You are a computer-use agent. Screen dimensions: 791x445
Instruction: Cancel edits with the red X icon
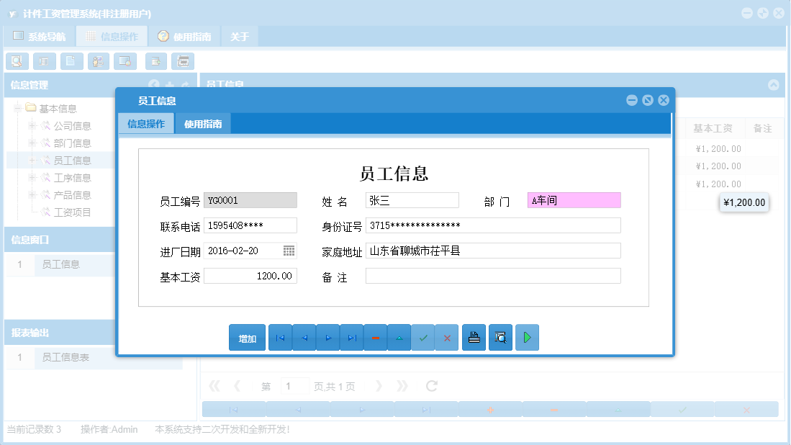pos(447,337)
